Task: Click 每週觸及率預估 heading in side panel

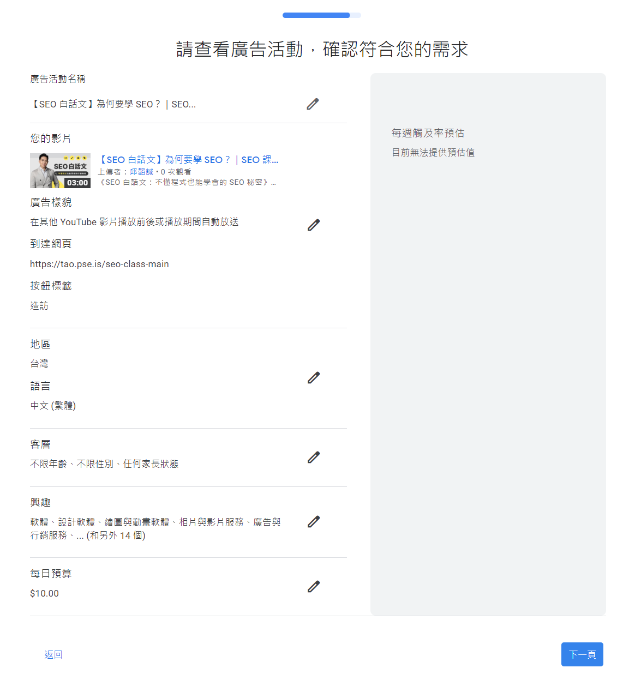Action: pos(428,133)
